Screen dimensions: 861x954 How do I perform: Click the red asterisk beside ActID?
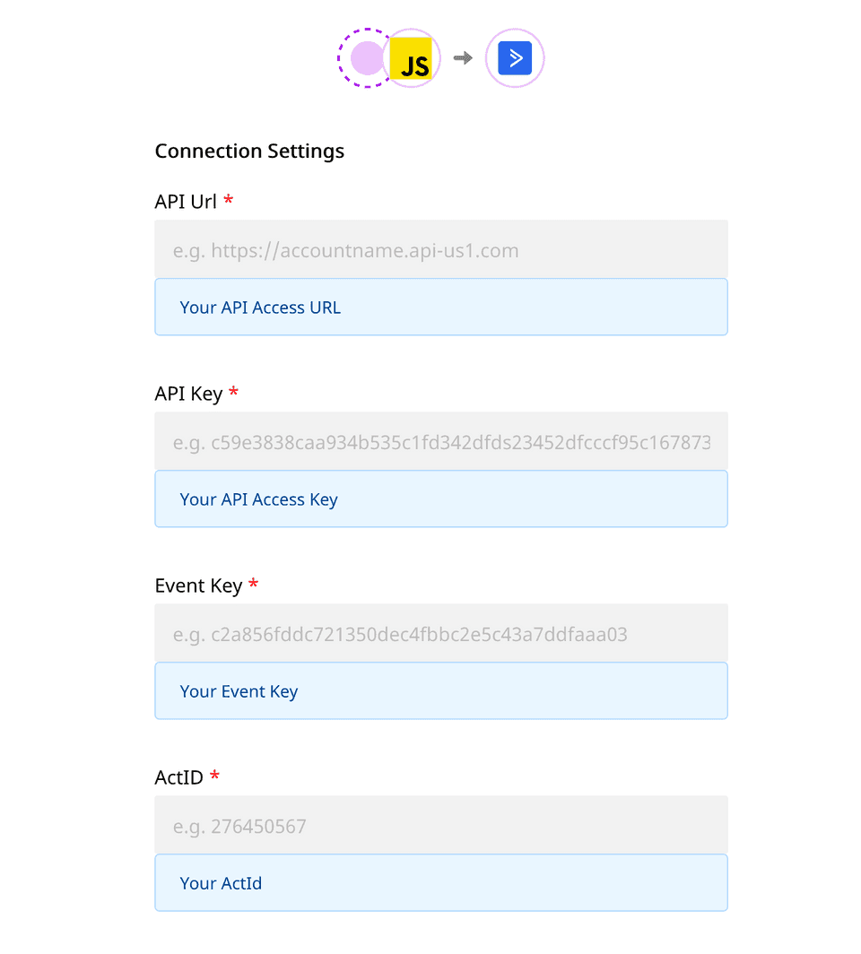coord(215,776)
